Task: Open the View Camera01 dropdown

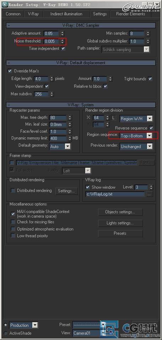Action: pos(89,333)
